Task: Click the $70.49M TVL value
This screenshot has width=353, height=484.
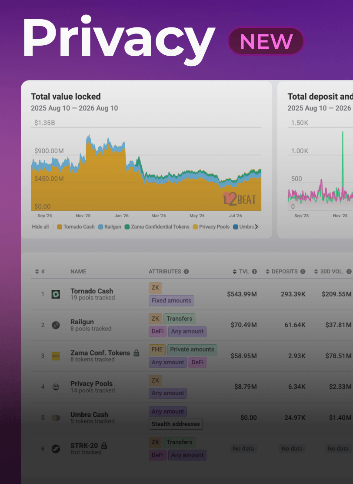Action: [243, 325]
